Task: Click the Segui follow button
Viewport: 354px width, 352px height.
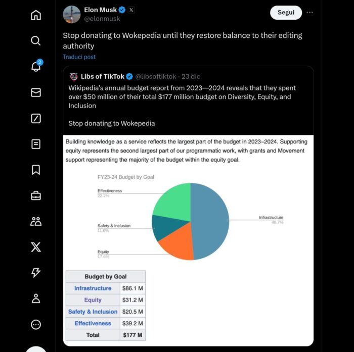Action: point(286,12)
